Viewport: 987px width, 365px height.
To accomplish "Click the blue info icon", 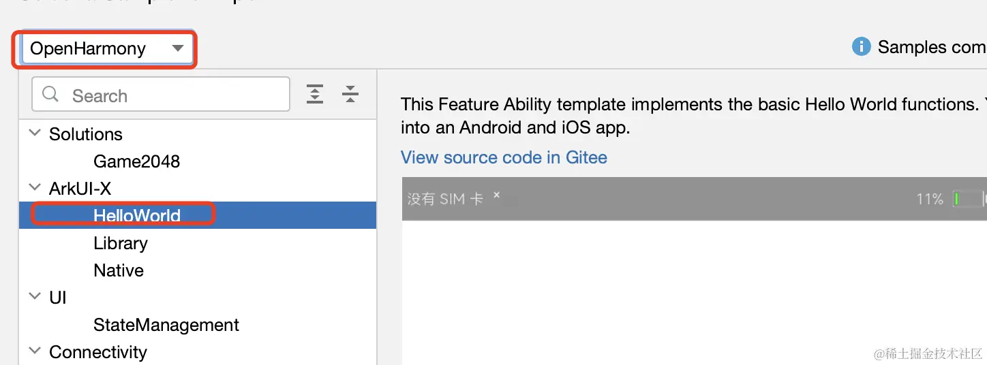I will (x=861, y=47).
